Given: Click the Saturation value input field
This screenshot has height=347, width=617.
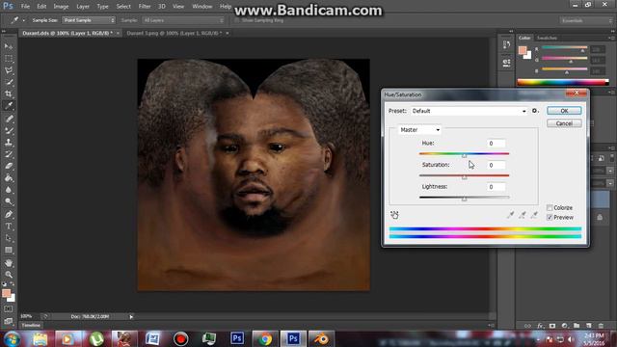Looking at the screenshot, I should pyautogui.click(x=496, y=165).
